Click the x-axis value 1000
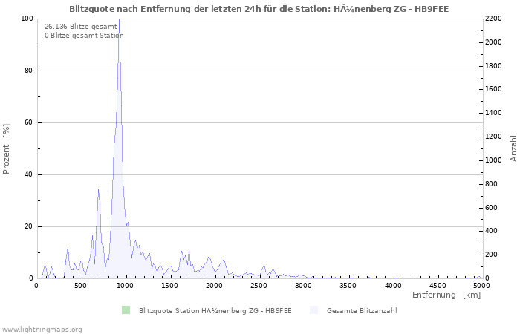520x334 pixels. (126, 286)
